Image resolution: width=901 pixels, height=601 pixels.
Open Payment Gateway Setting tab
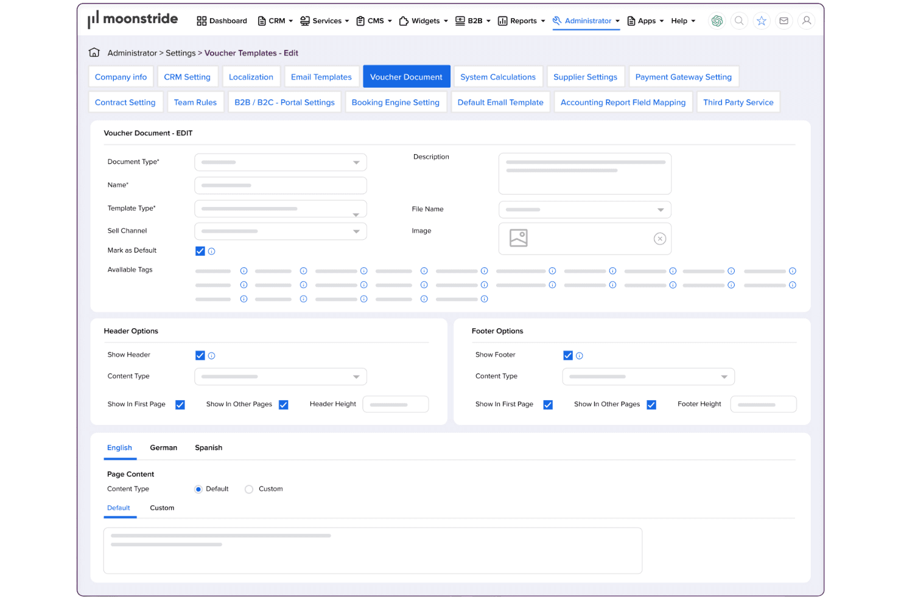pyautogui.click(x=684, y=77)
